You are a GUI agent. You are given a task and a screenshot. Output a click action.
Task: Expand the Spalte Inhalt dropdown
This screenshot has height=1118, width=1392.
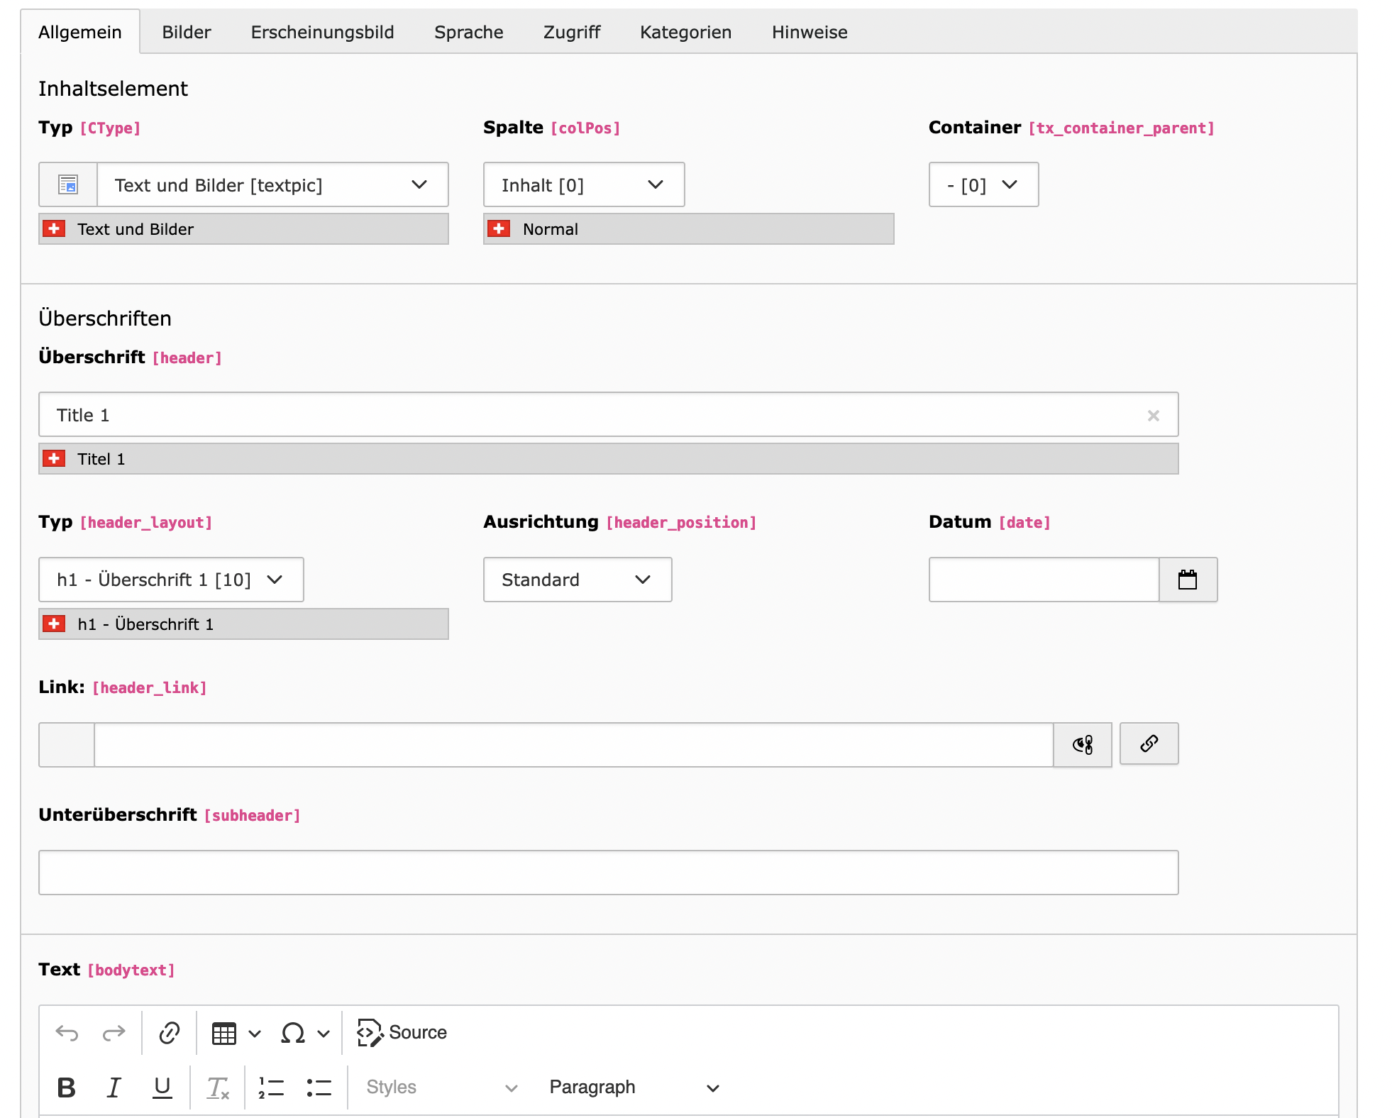[x=583, y=185]
